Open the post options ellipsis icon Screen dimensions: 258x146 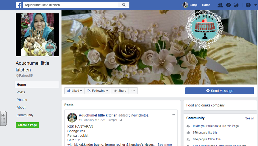[173, 115]
